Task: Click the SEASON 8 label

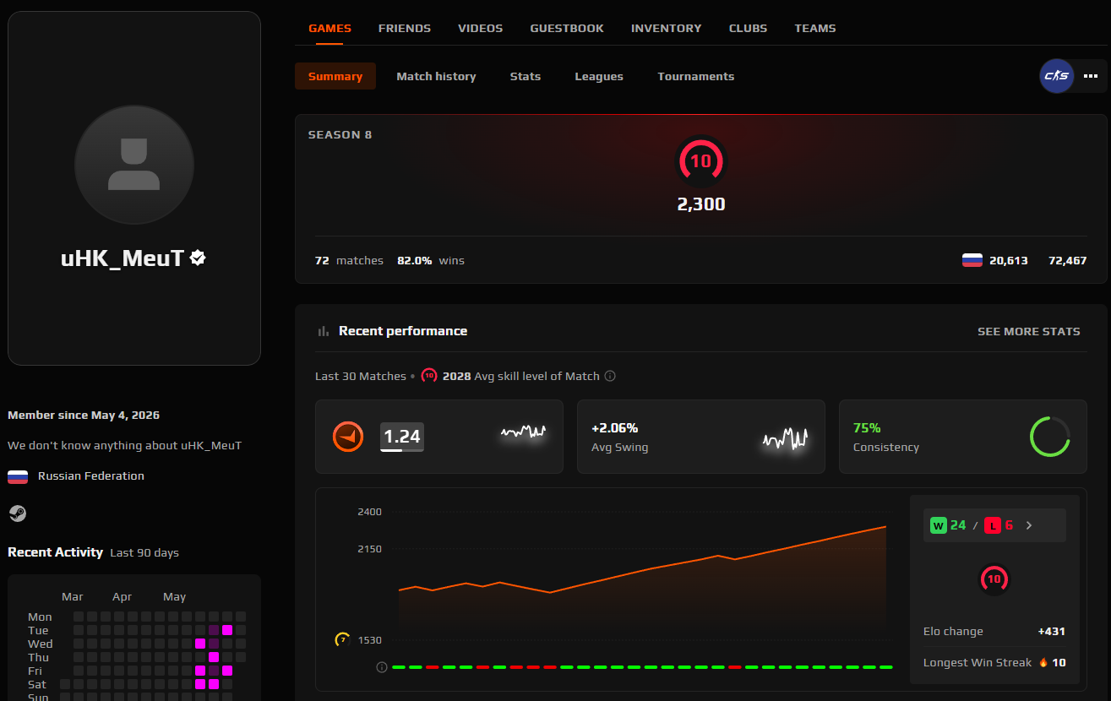Action: 340,134
